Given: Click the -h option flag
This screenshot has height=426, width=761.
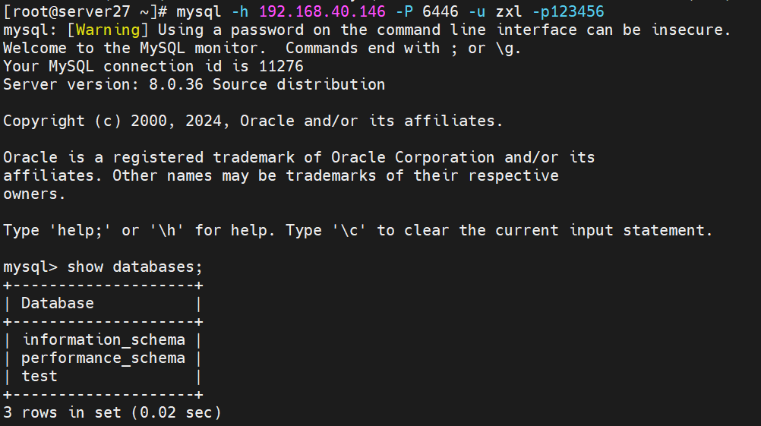Looking at the screenshot, I should click(240, 11).
